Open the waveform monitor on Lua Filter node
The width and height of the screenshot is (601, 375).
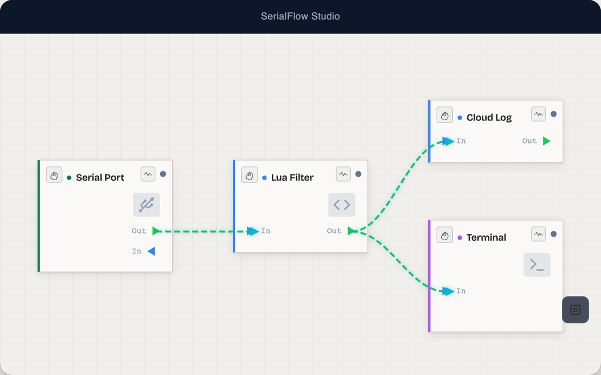click(343, 174)
